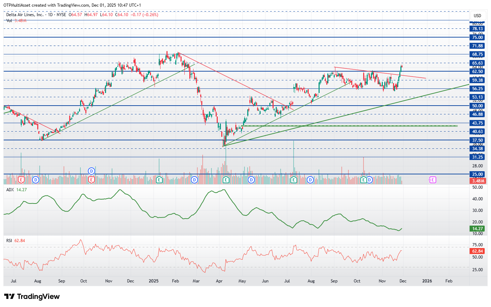Click the 75.00 price level label on the axis
The width and height of the screenshot is (491, 307).
(x=478, y=38)
